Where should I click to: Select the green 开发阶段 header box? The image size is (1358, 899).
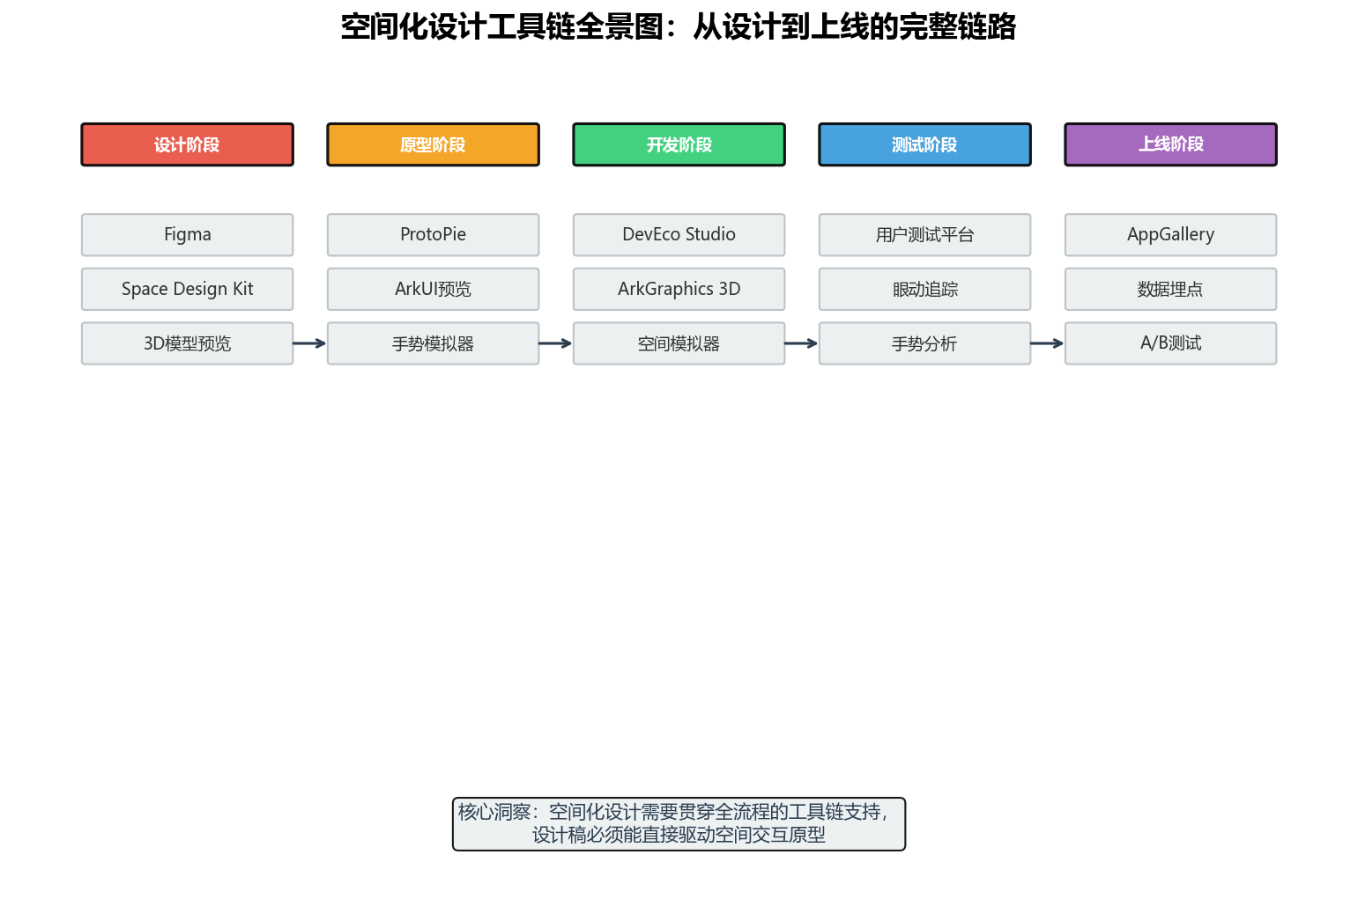tap(679, 144)
